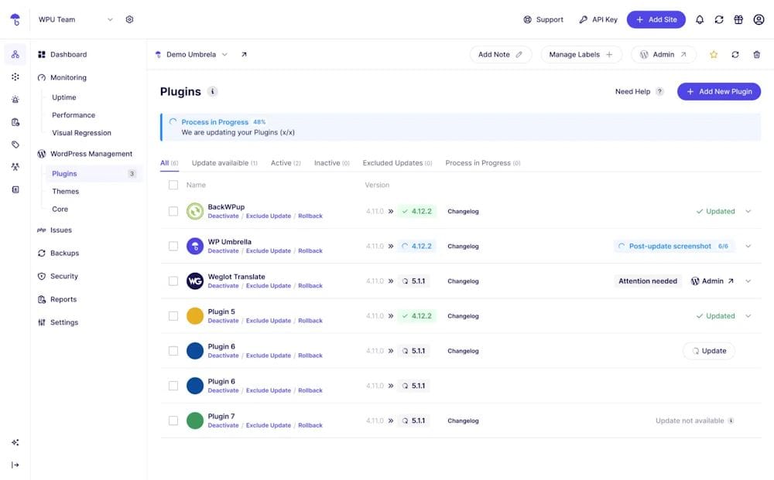Screen dimensions: 774x480
Task: Tick the Weglot Translate checkbox
Action: click(x=173, y=281)
